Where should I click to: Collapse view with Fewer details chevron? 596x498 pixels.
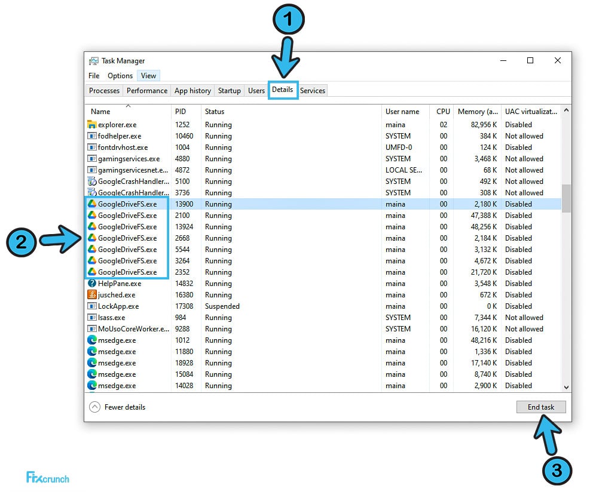click(x=94, y=407)
